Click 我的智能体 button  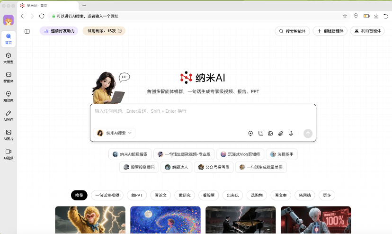pyautogui.click(x=367, y=31)
